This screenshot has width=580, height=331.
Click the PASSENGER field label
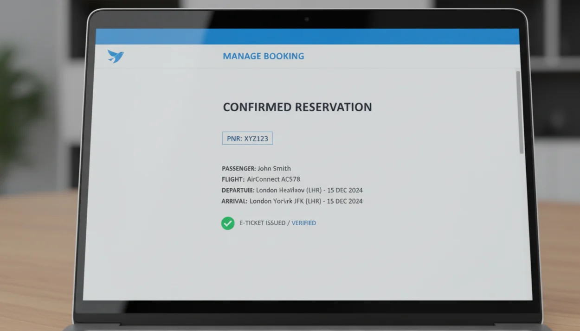click(238, 168)
